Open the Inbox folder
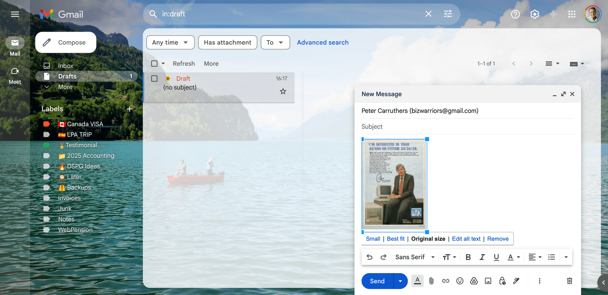This screenshot has height=295, width=608. [66, 66]
